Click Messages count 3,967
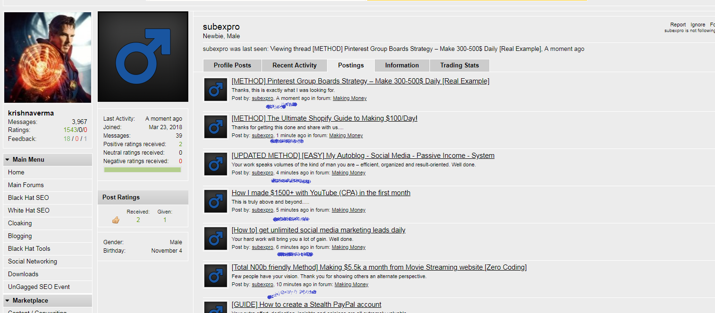Viewport: 715px width, 313px height. coord(79,122)
